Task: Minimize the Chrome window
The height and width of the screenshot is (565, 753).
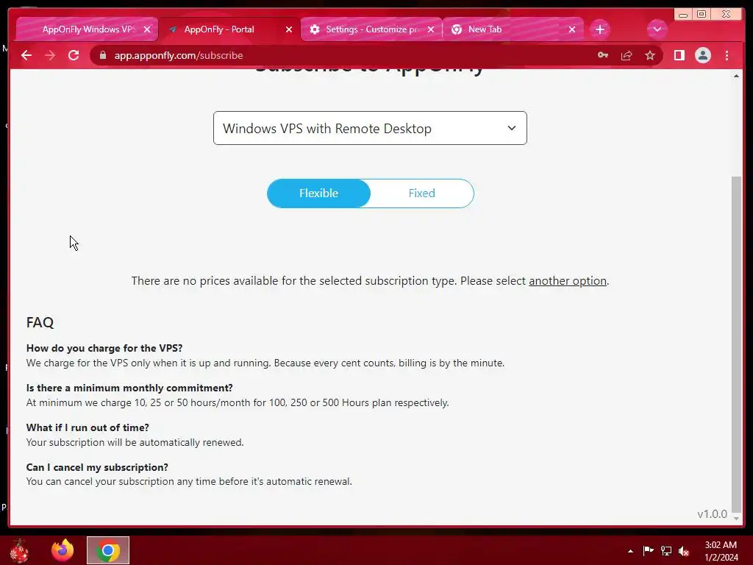Action: [x=683, y=15]
